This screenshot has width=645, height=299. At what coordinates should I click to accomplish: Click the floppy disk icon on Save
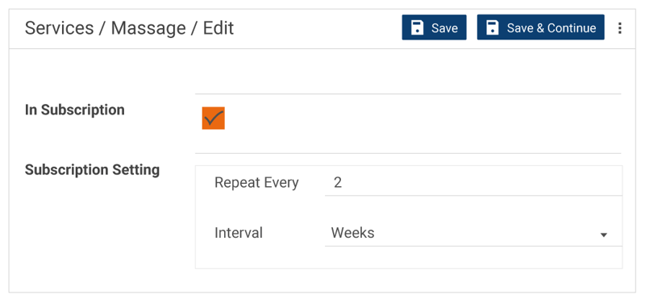pyautogui.click(x=417, y=28)
